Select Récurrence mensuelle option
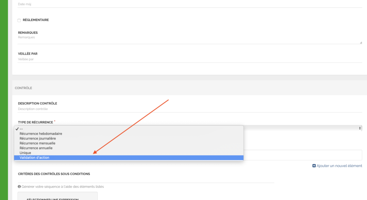The height and width of the screenshot is (200, 367). [x=37, y=143]
